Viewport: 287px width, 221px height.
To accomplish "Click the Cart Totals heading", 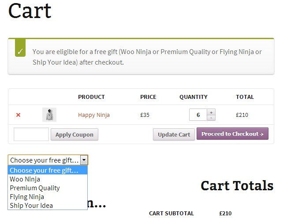I will click(x=237, y=185).
